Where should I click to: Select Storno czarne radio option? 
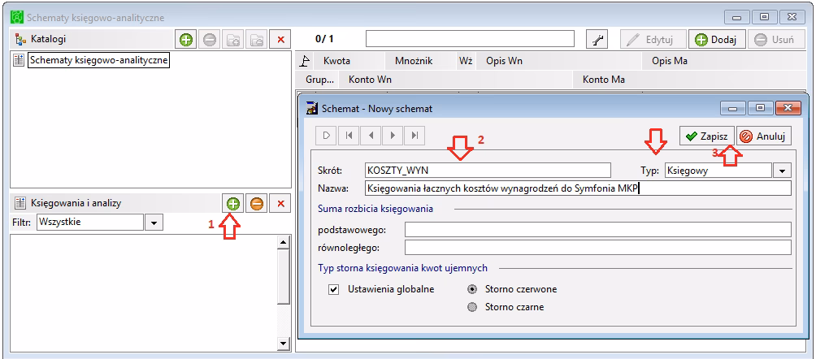coord(472,307)
